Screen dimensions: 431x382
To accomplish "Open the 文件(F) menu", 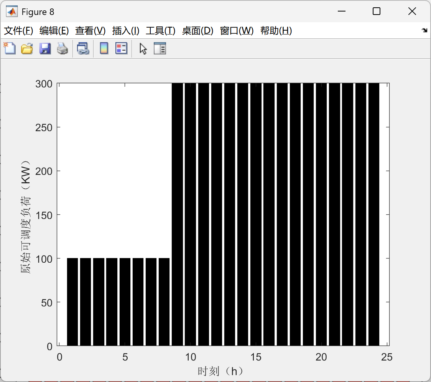I will [x=18, y=31].
